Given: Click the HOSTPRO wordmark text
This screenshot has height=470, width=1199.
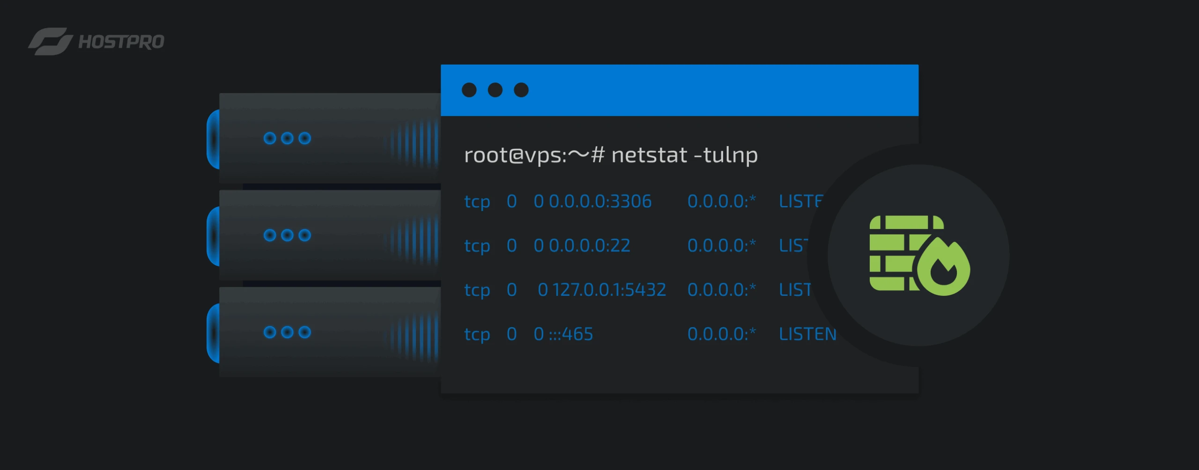Looking at the screenshot, I should click(121, 42).
